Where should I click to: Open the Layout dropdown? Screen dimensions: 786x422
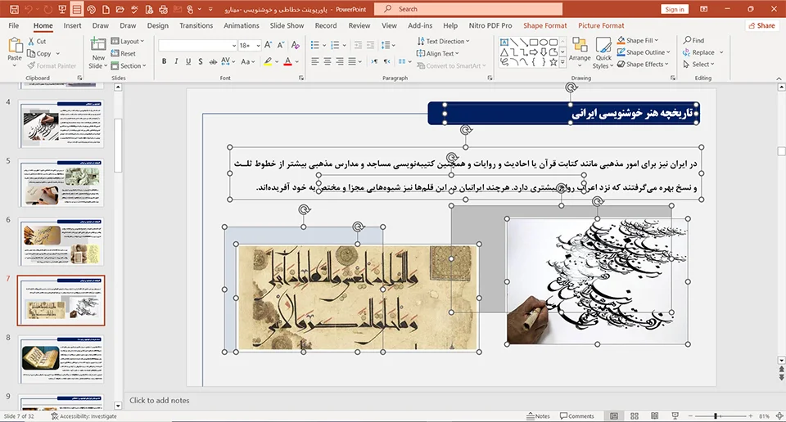click(x=128, y=41)
